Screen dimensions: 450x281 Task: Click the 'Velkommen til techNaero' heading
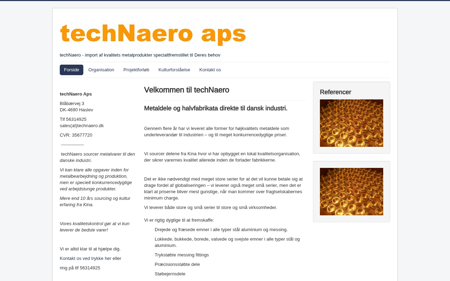(x=187, y=90)
